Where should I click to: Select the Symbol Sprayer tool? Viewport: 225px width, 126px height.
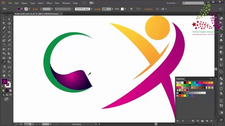(4, 67)
